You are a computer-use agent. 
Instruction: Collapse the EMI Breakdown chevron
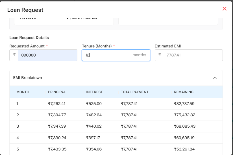click(x=215, y=78)
